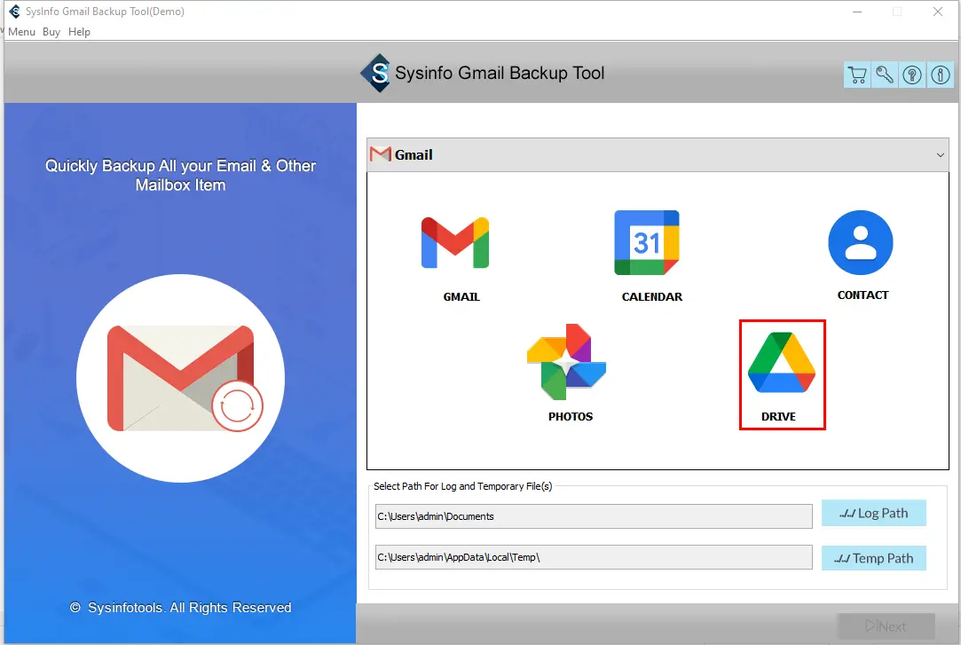Click the Next button
Viewport: 961px width, 645px height.
click(x=886, y=626)
